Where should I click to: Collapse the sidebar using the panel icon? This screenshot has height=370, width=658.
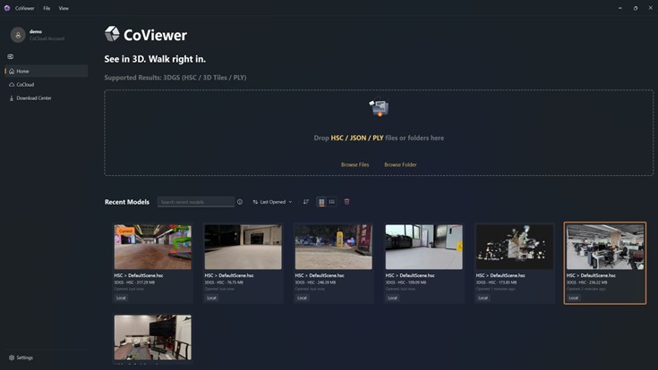coord(11,56)
